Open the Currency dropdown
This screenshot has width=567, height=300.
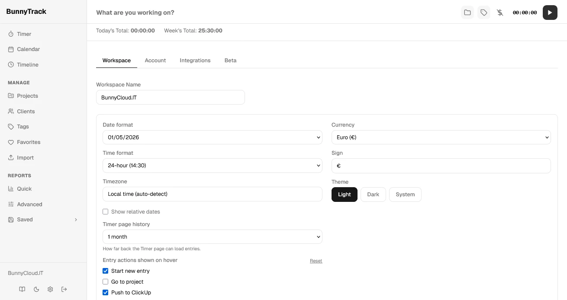point(441,137)
